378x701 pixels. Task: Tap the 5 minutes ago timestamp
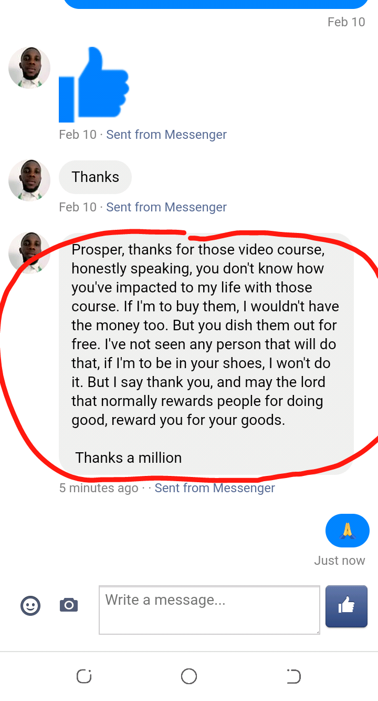(x=99, y=488)
